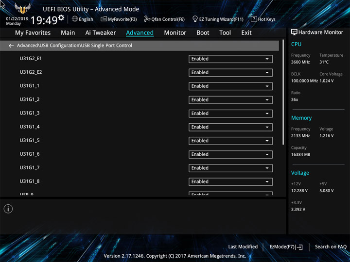Go to the Monitor tab

point(175,33)
